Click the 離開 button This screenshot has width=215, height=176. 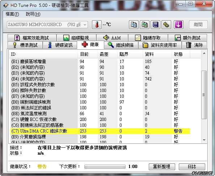(198, 25)
